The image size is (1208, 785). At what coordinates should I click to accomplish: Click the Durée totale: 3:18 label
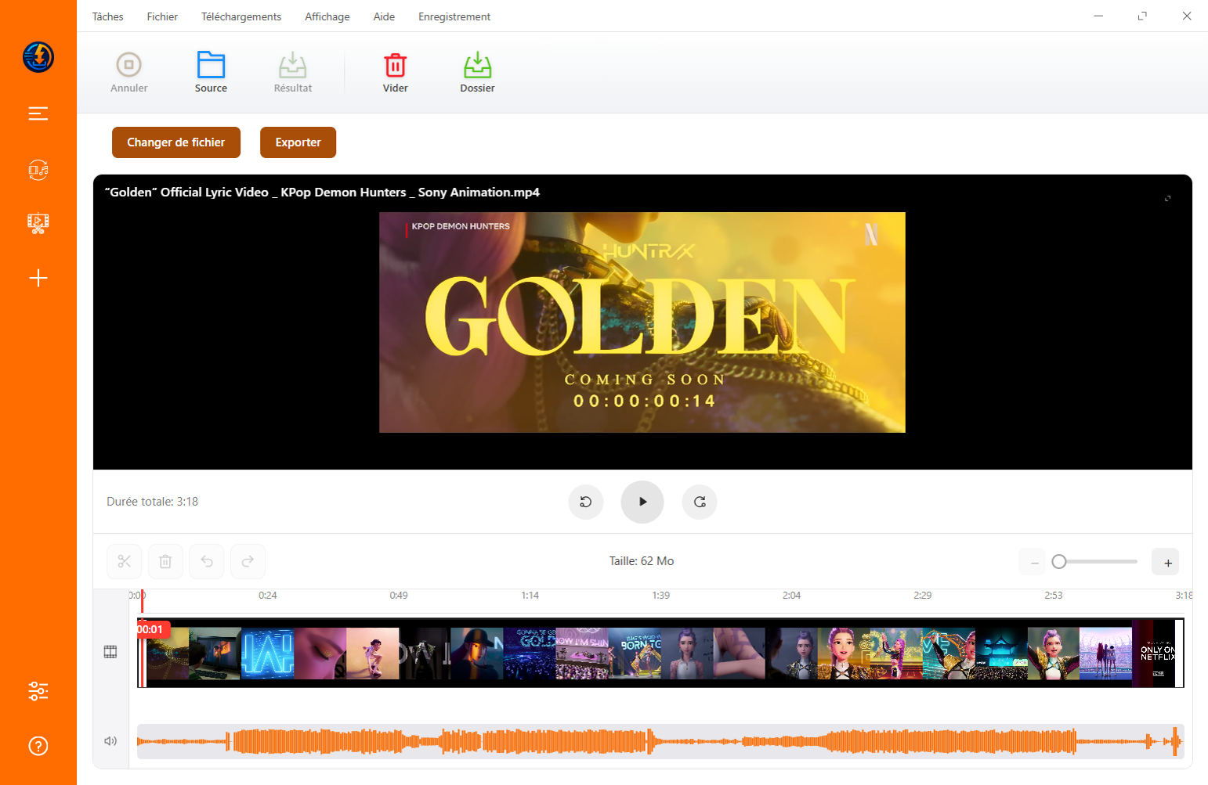click(x=153, y=502)
